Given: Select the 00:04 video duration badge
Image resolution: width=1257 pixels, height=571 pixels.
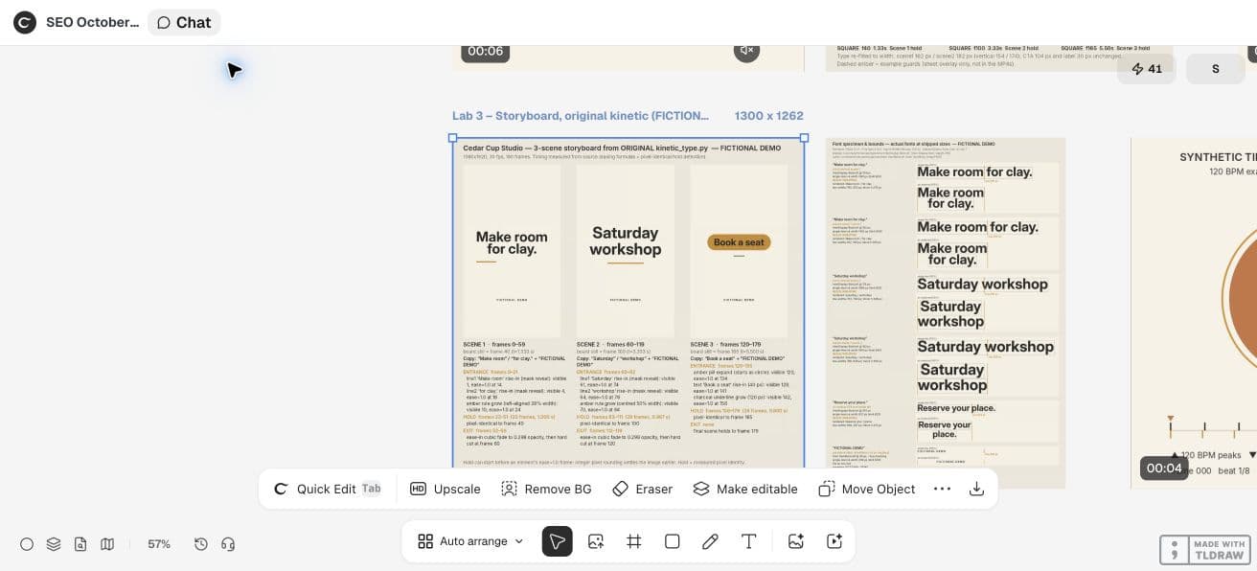Looking at the screenshot, I should click(x=1164, y=468).
